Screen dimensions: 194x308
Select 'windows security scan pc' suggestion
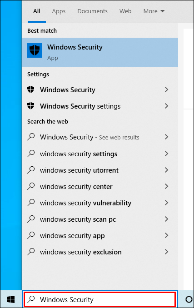(x=100, y=219)
